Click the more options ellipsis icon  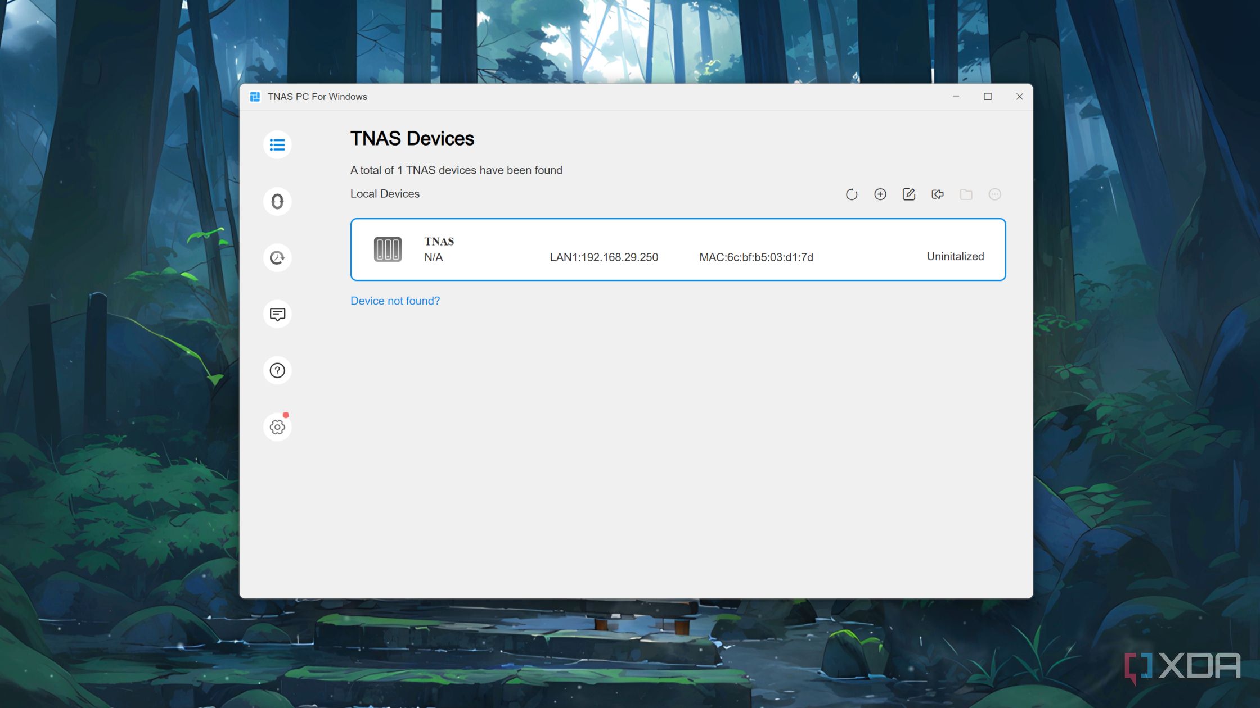pos(995,194)
